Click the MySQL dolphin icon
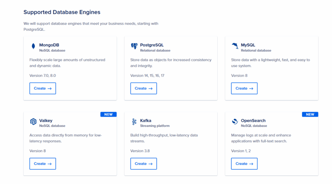This screenshot has height=184, width=332. point(235,46)
